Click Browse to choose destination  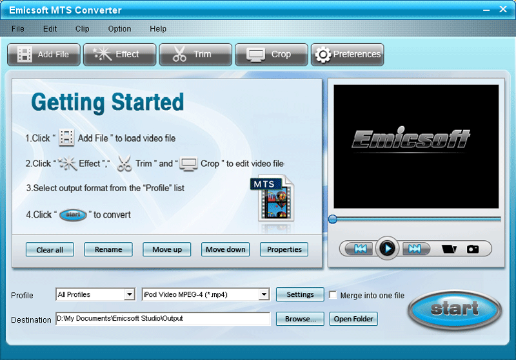coord(300,319)
